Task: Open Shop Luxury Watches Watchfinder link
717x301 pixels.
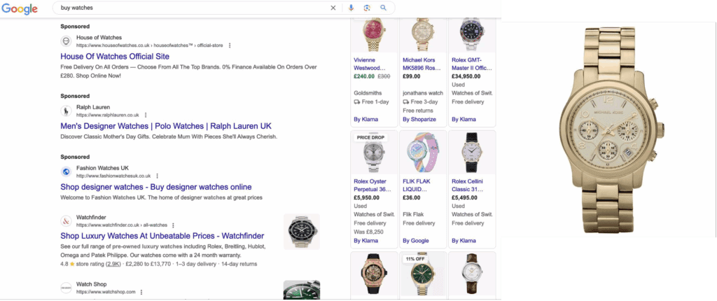Action: [x=162, y=236]
